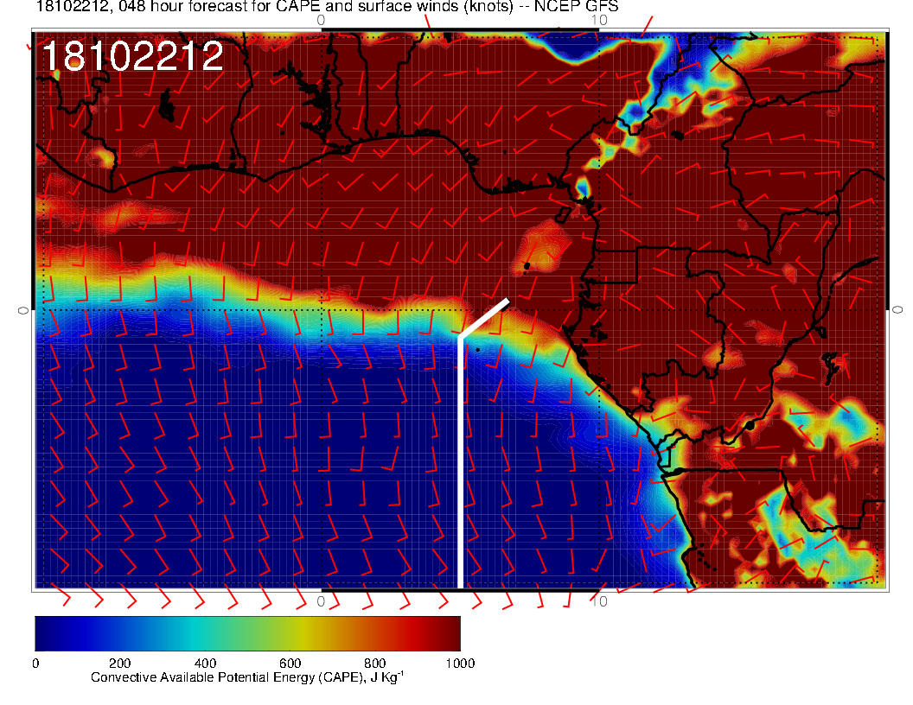Click the longitude 0 label at map top
This screenshot has width=913, height=705.
click(x=321, y=19)
